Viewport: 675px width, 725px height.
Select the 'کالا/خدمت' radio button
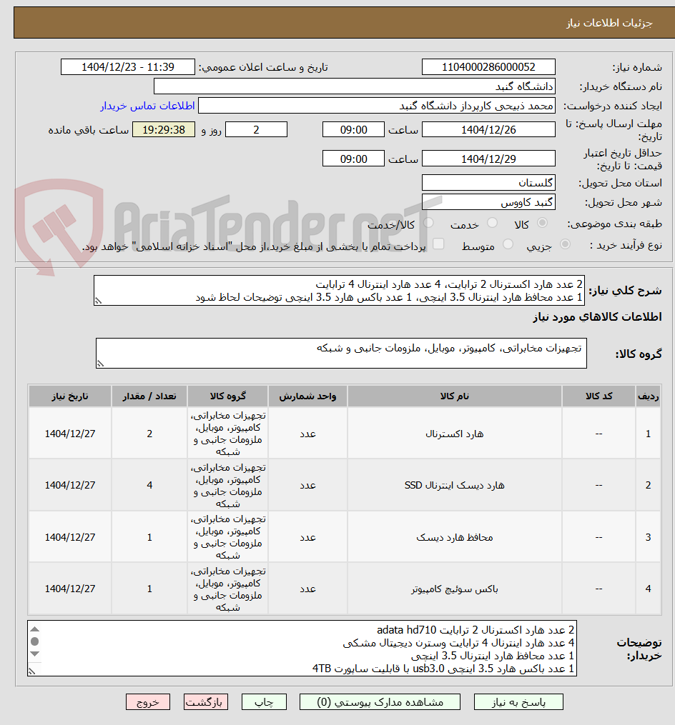(x=428, y=224)
